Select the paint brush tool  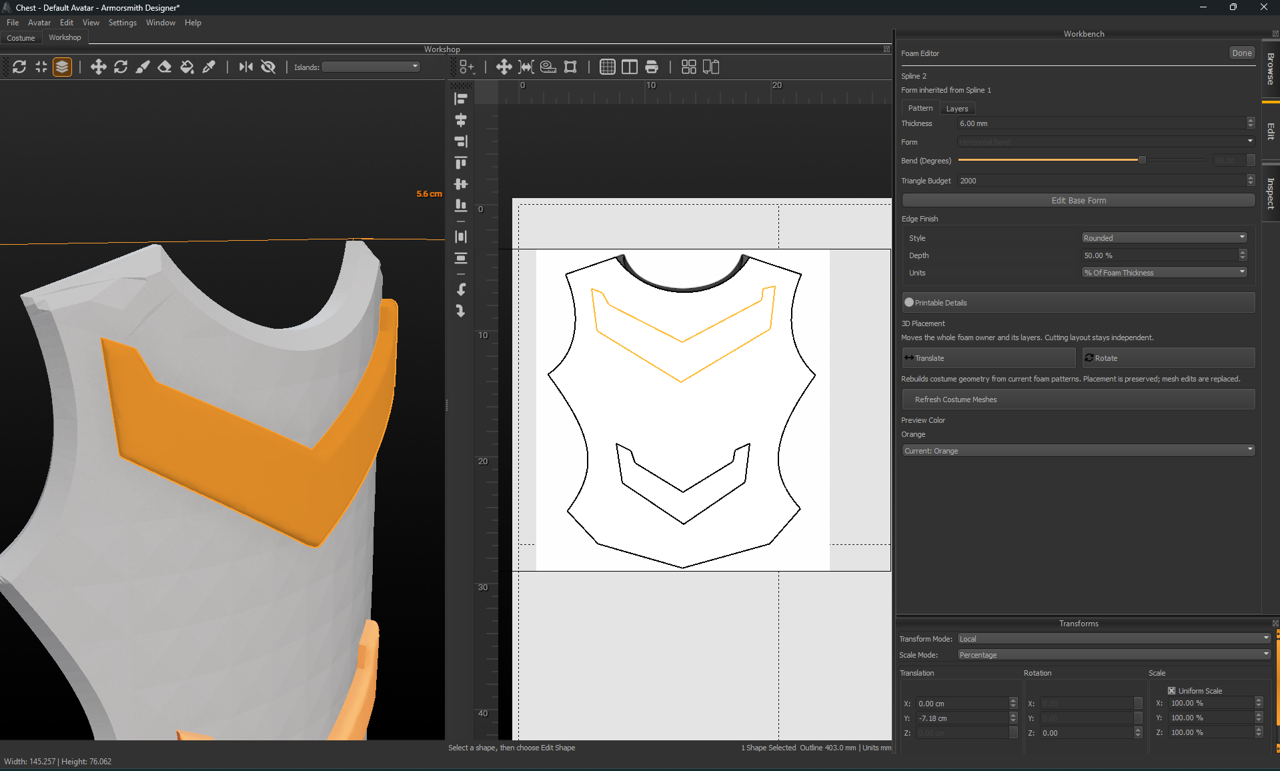(x=142, y=67)
